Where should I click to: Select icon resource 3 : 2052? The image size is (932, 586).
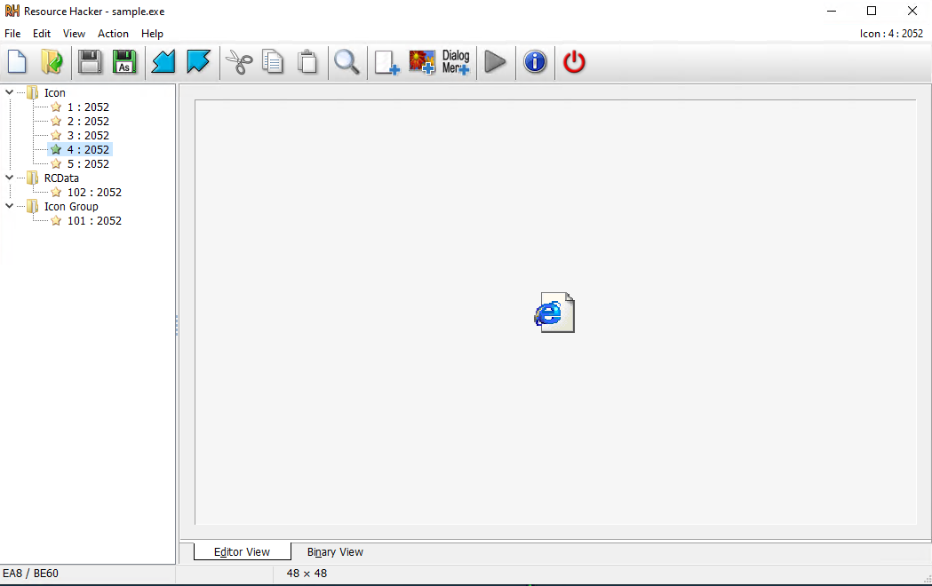point(88,135)
